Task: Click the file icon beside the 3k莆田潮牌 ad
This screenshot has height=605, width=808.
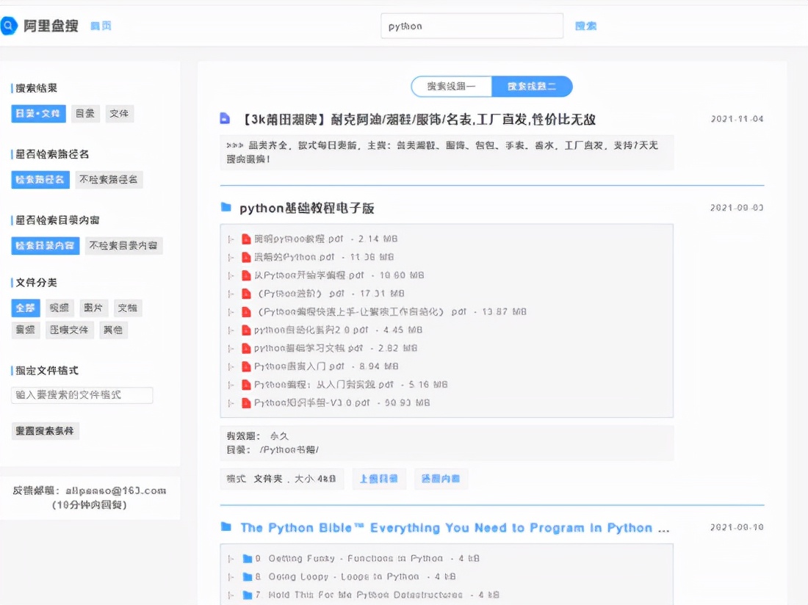Action: coord(225,118)
